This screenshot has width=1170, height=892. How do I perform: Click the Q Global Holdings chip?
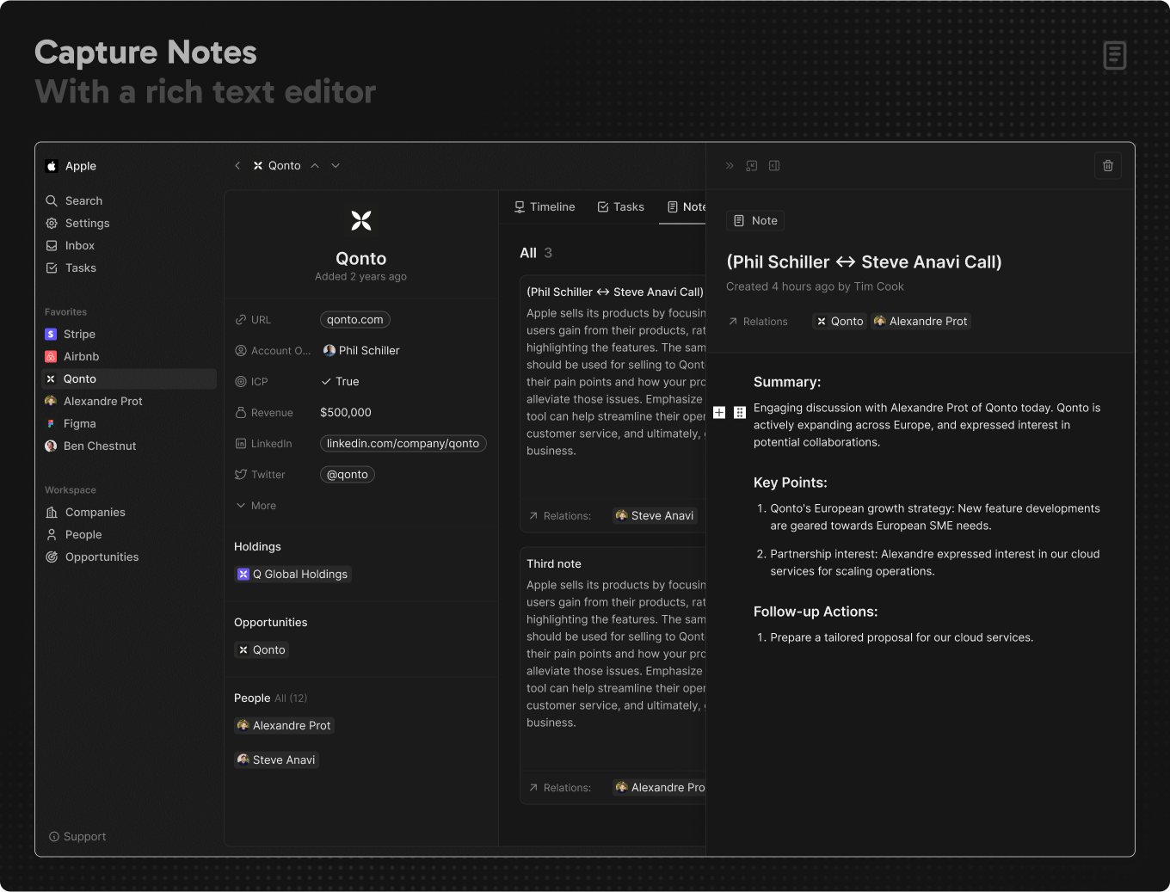[x=292, y=575]
